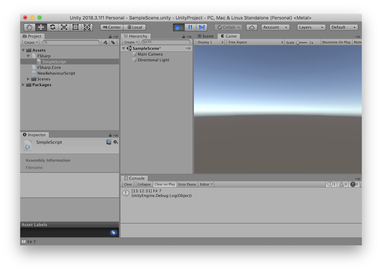The image size is (382, 272).
Task: Click the blue asset label tag icon
Action: pos(113,232)
